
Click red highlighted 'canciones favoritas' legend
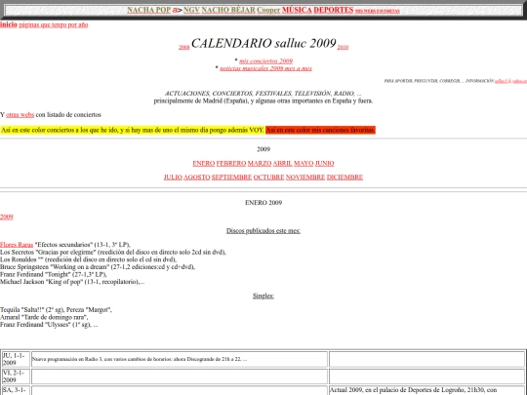click(x=320, y=130)
